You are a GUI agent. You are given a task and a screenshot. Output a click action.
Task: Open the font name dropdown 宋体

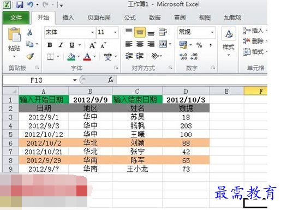pos(93,32)
